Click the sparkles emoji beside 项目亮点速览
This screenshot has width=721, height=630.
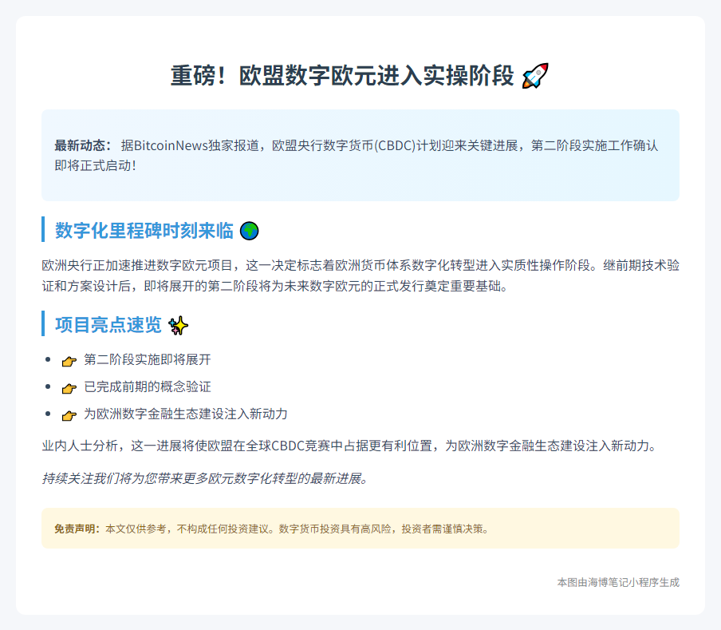179,326
